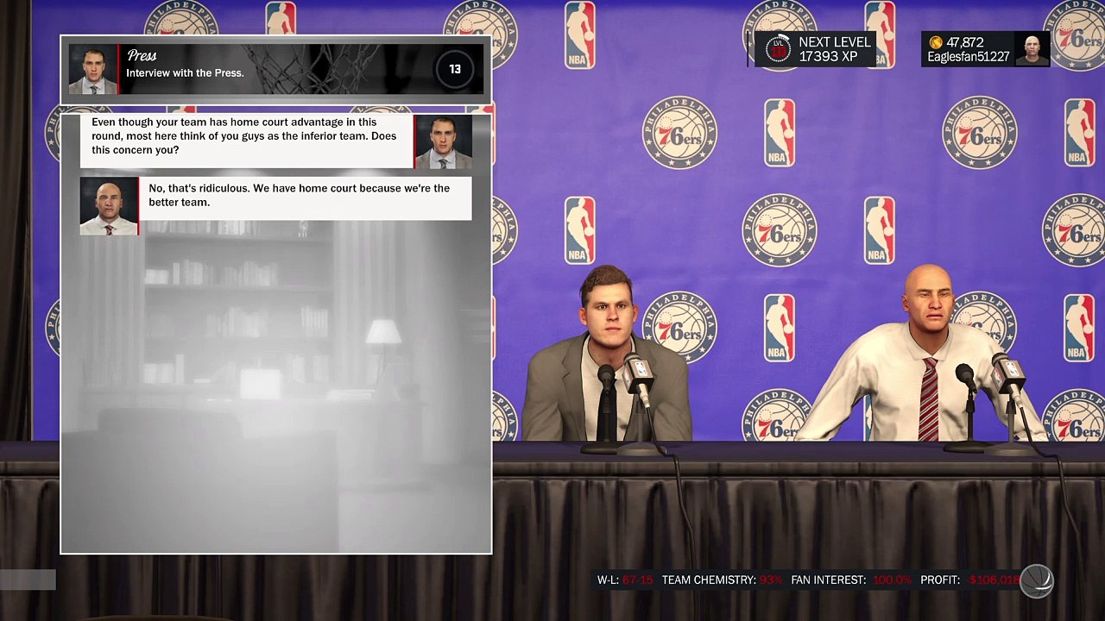The height and width of the screenshot is (621, 1105).
Task: Click reporter portrait next to the question
Action: pyautogui.click(x=443, y=141)
